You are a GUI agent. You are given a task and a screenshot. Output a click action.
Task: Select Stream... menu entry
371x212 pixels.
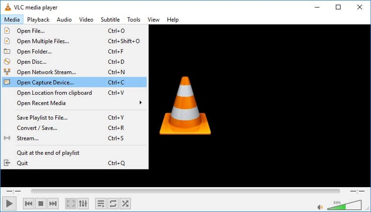[x=74, y=138]
